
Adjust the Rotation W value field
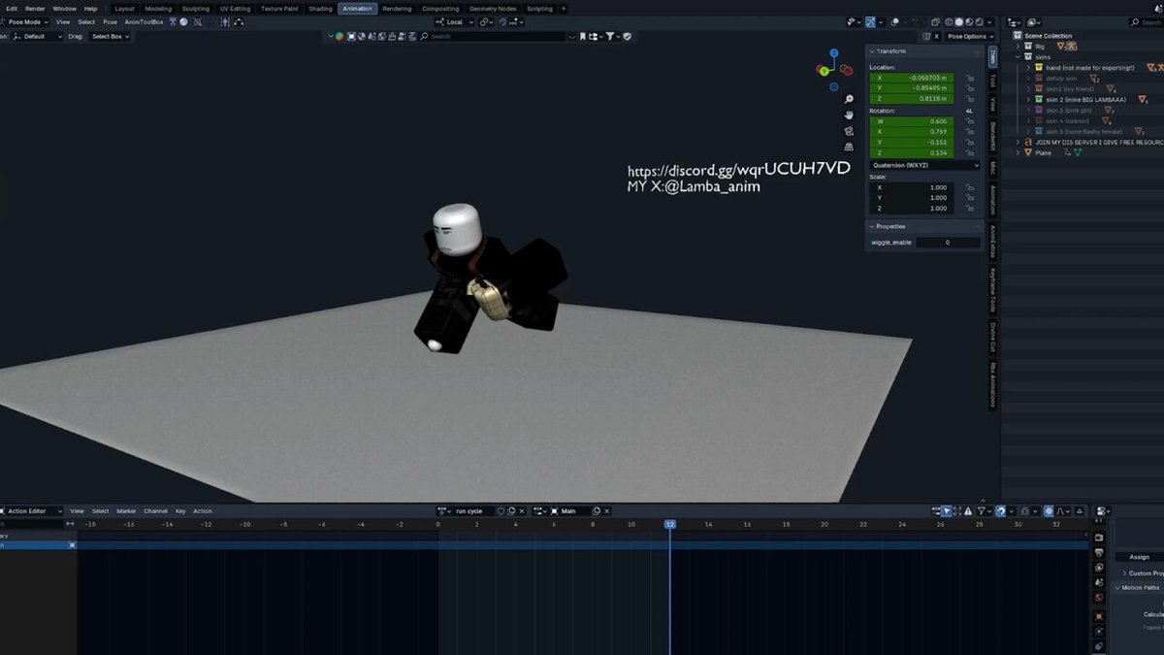click(911, 121)
